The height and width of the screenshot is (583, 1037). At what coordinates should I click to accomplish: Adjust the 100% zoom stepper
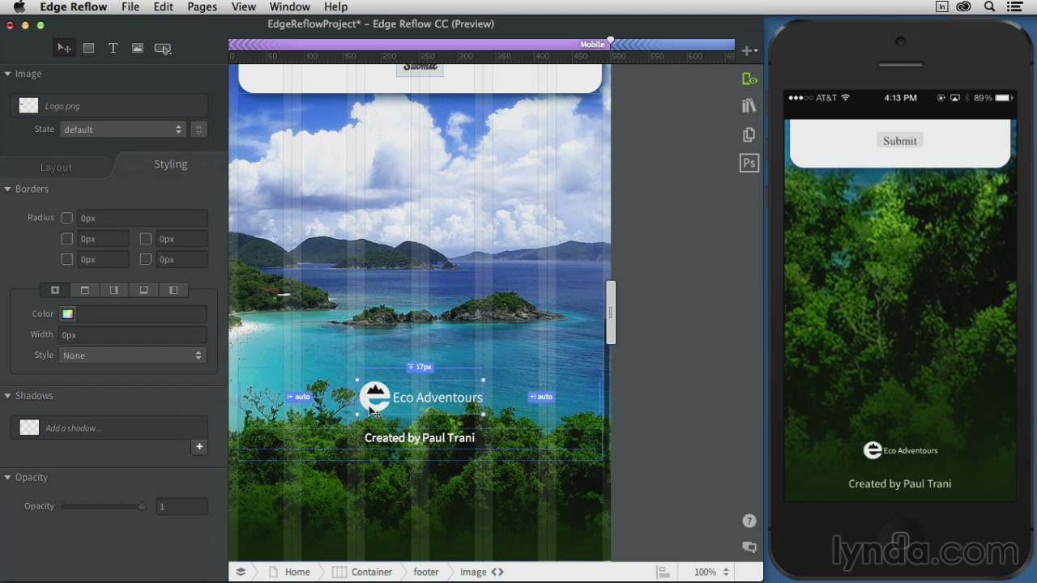[x=726, y=572]
